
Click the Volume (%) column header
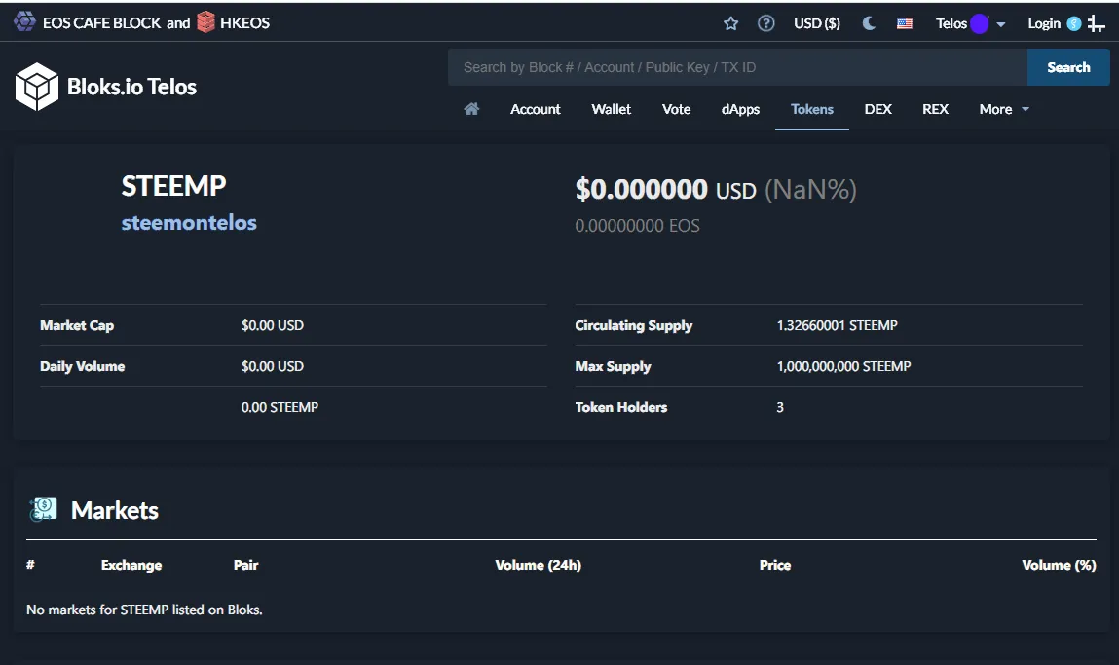tap(1059, 565)
